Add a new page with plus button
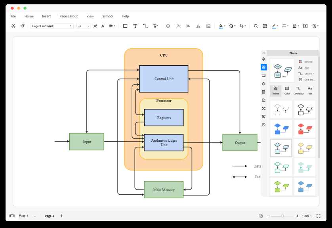Viewport: 332px width, 228px height. click(62, 216)
